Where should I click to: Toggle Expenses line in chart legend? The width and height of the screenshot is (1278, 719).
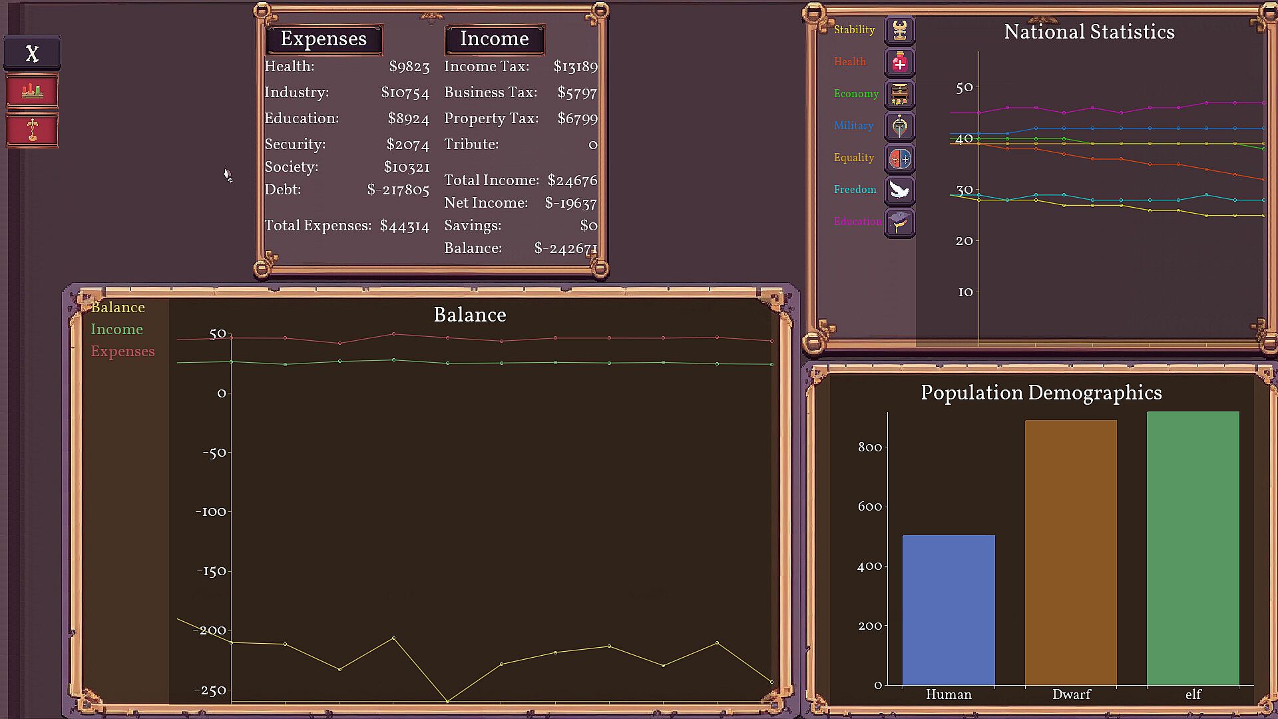pyautogui.click(x=122, y=352)
